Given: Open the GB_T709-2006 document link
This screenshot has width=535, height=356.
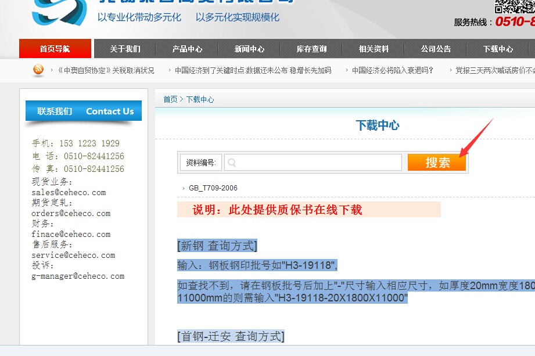Looking at the screenshot, I should tap(213, 188).
